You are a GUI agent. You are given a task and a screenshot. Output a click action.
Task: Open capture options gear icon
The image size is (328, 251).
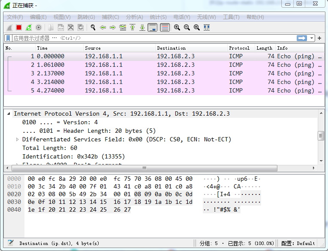[39, 27]
